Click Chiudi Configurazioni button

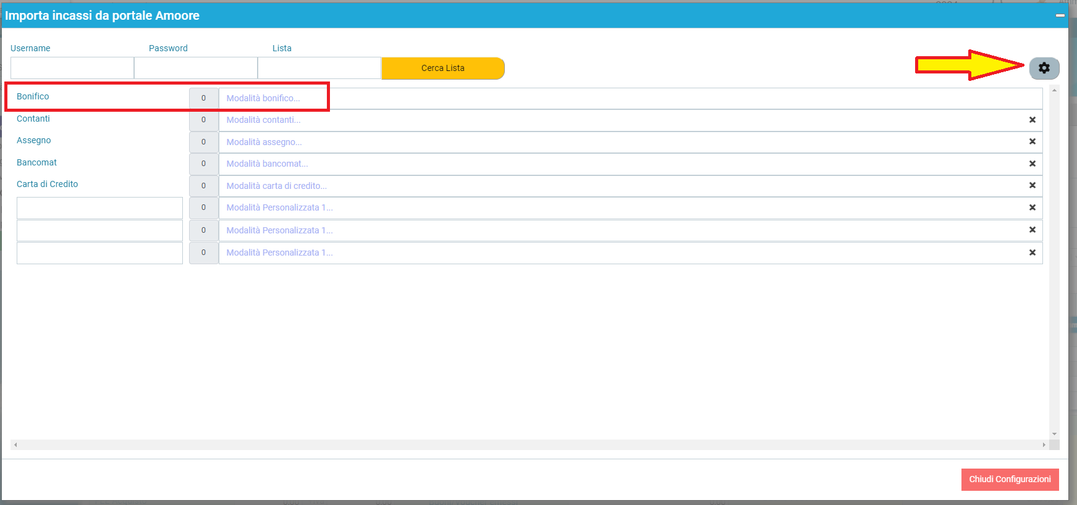pos(1010,479)
